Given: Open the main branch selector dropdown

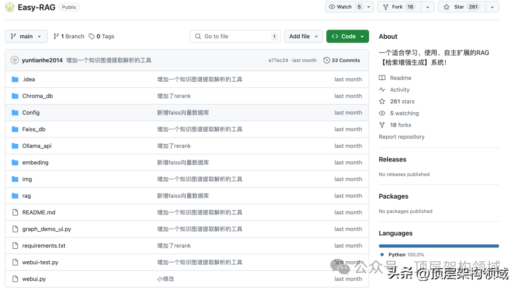Looking at the screenshot, I should (x=26, y=36).
